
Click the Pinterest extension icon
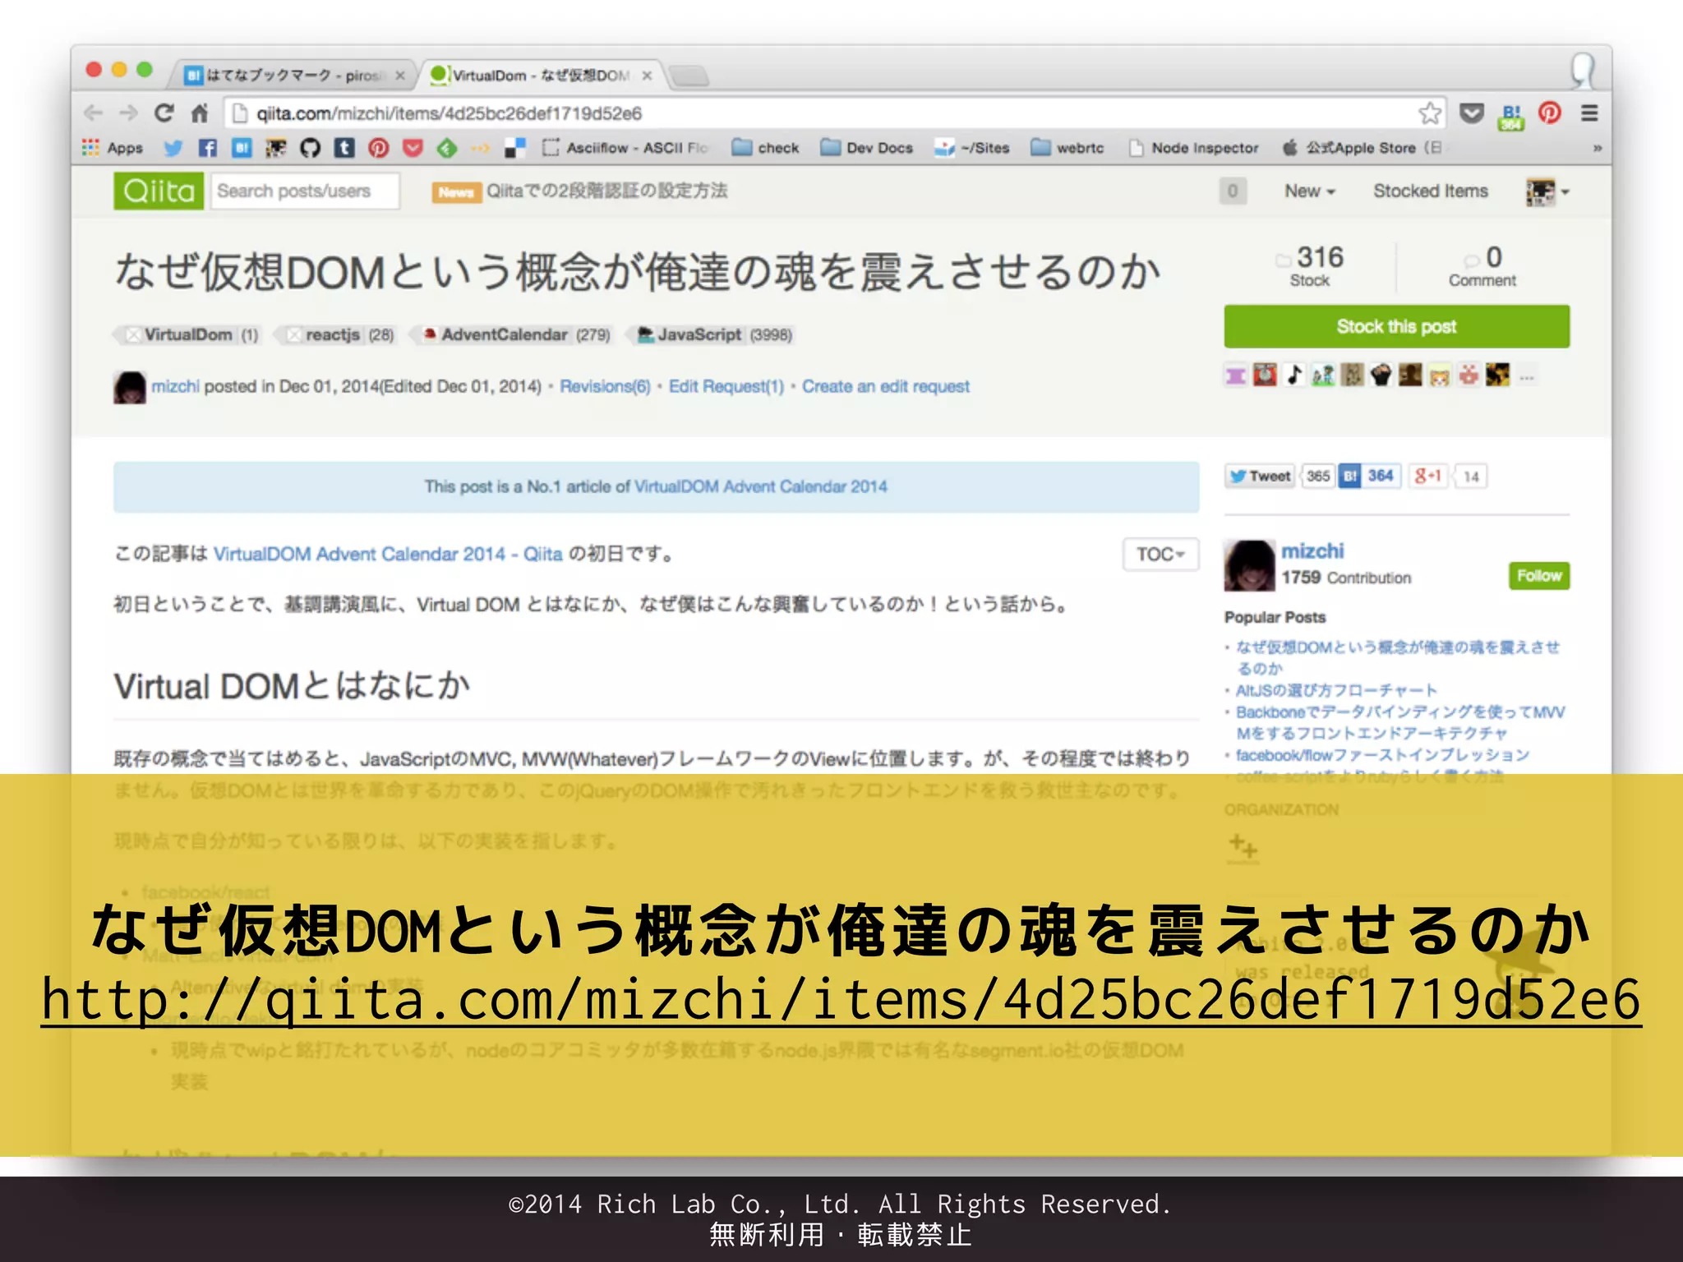point(1550,113)
